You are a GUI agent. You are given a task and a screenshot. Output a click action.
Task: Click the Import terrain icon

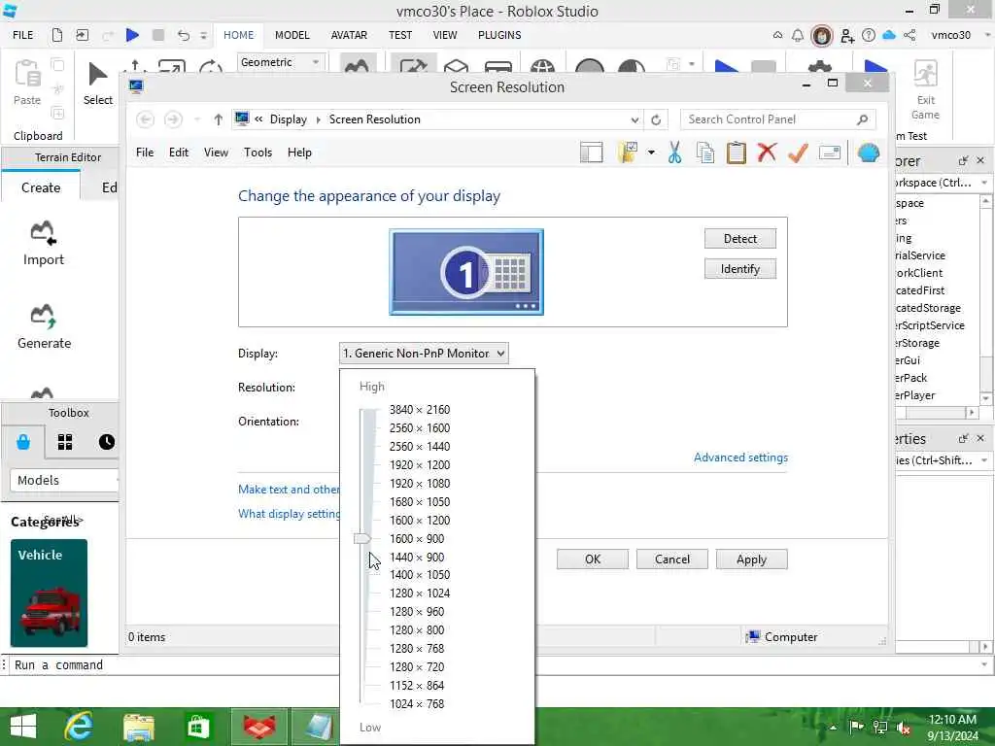(43, 232)
